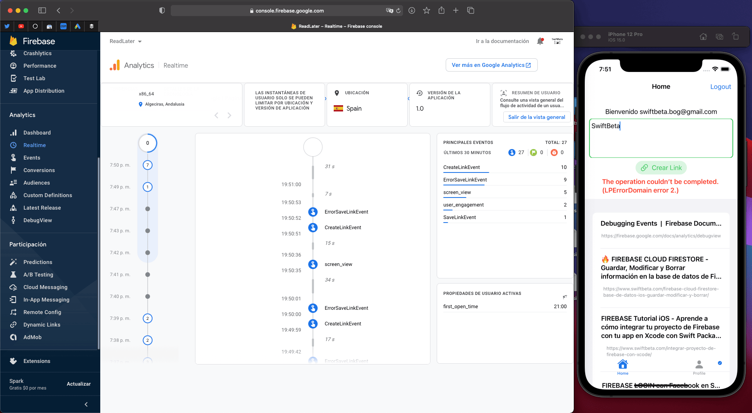Open the Test Lab sidebar icon
Viewport: 752px width, 413px height.
click(13, 78)
